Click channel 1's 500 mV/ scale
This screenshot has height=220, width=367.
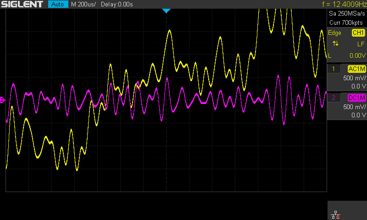[x=354, y=78]
